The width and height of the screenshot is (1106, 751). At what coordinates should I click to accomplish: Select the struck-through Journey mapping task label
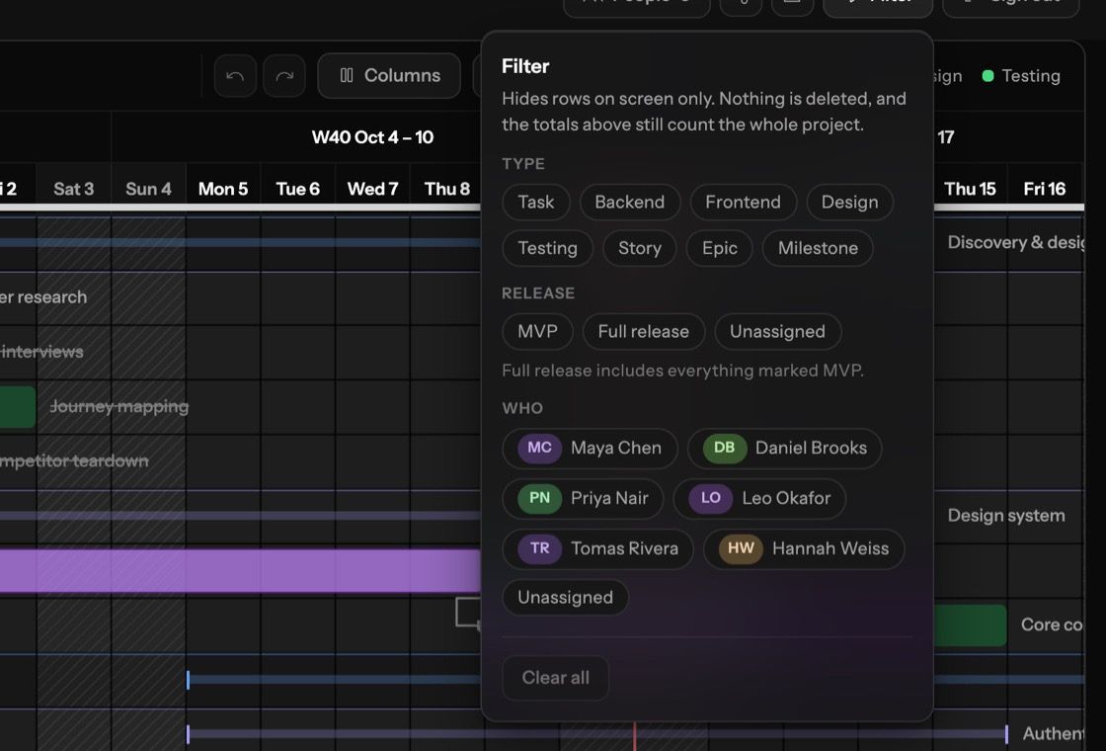pos(119,406)
